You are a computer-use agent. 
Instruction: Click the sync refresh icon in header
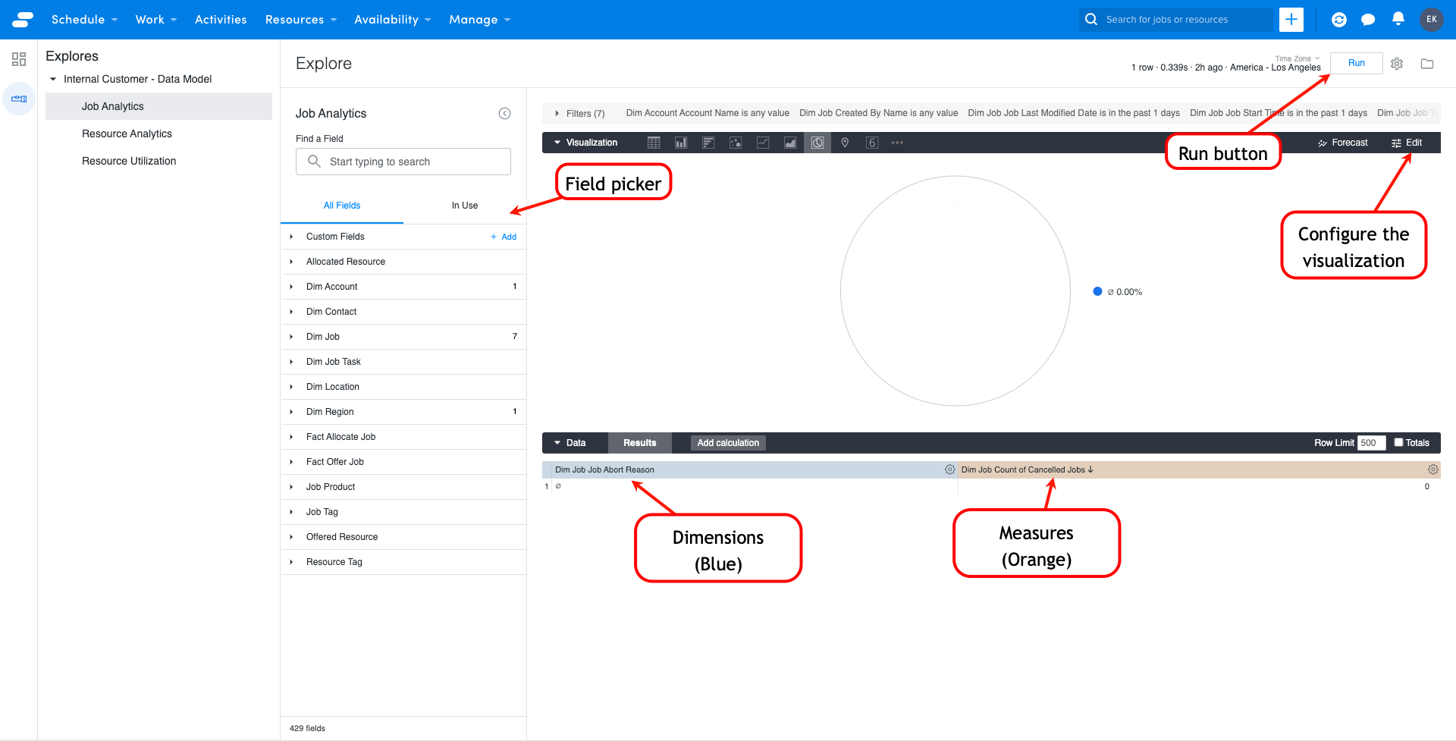click(1339, 20)
